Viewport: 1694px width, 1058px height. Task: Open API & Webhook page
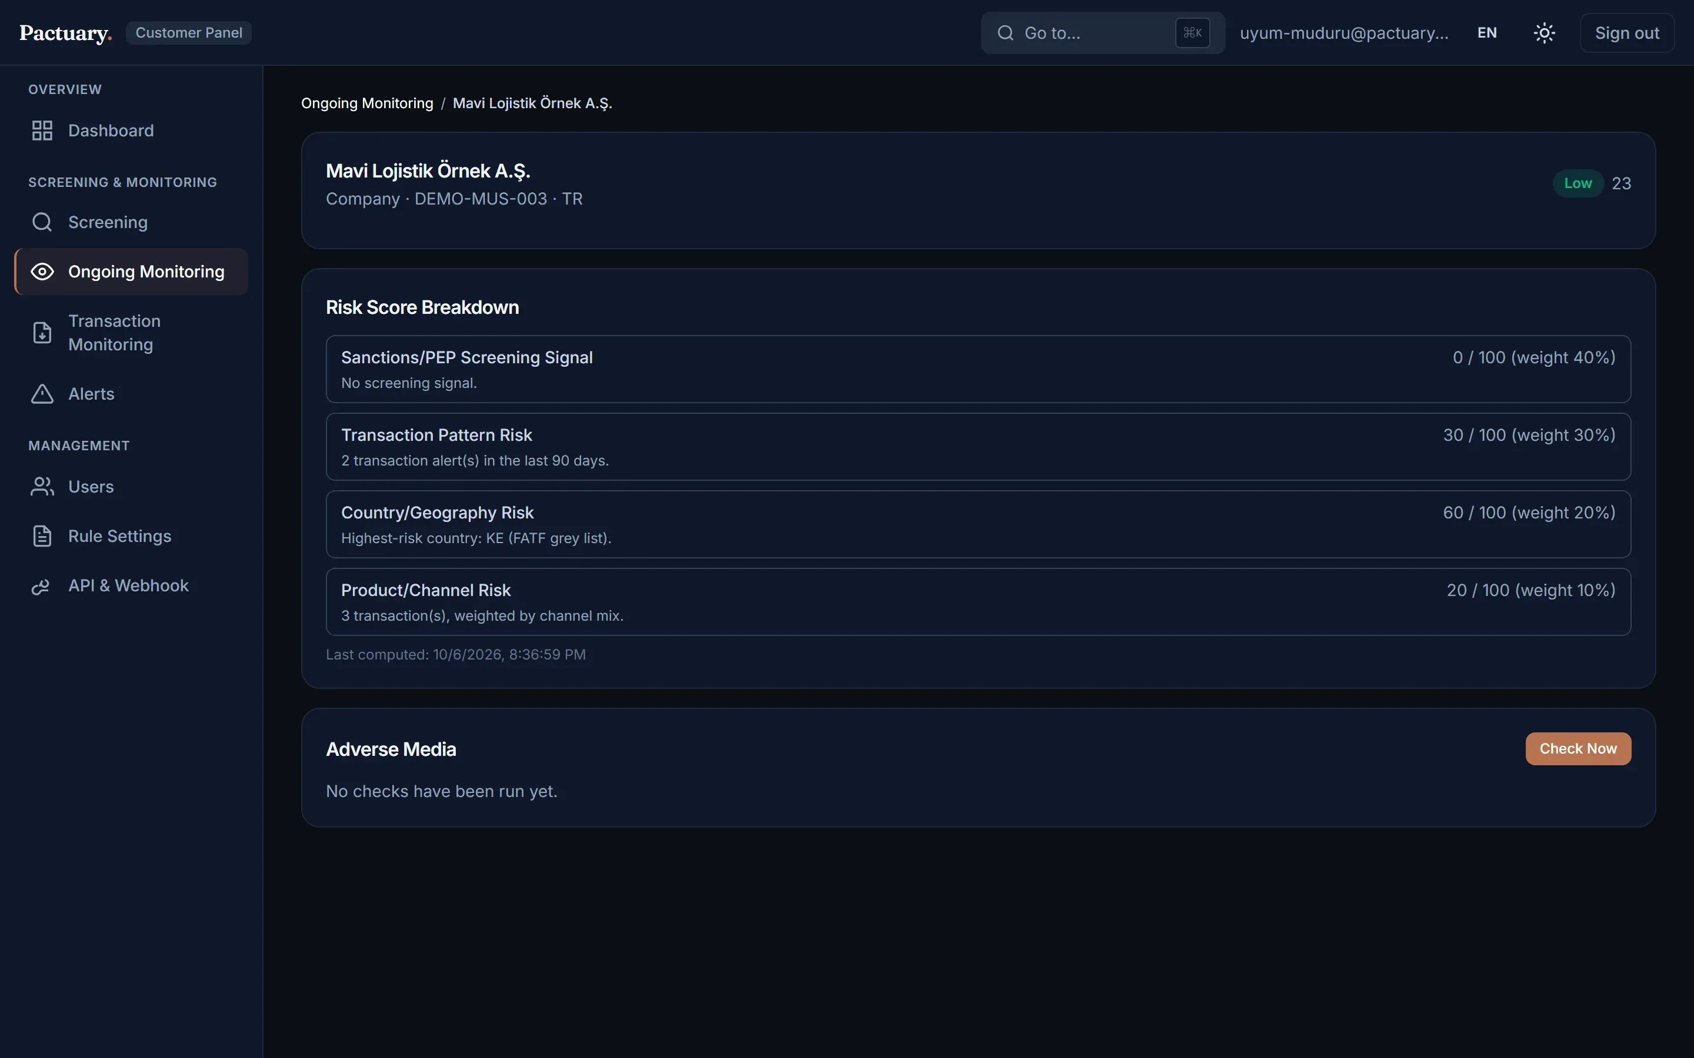(131, 585)
